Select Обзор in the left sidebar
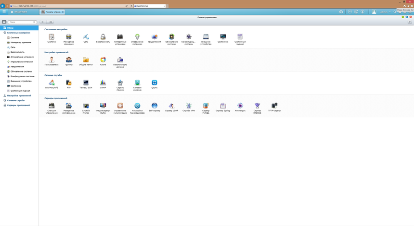The width and height of the screenshot is (414, 226). click(10, 28)
